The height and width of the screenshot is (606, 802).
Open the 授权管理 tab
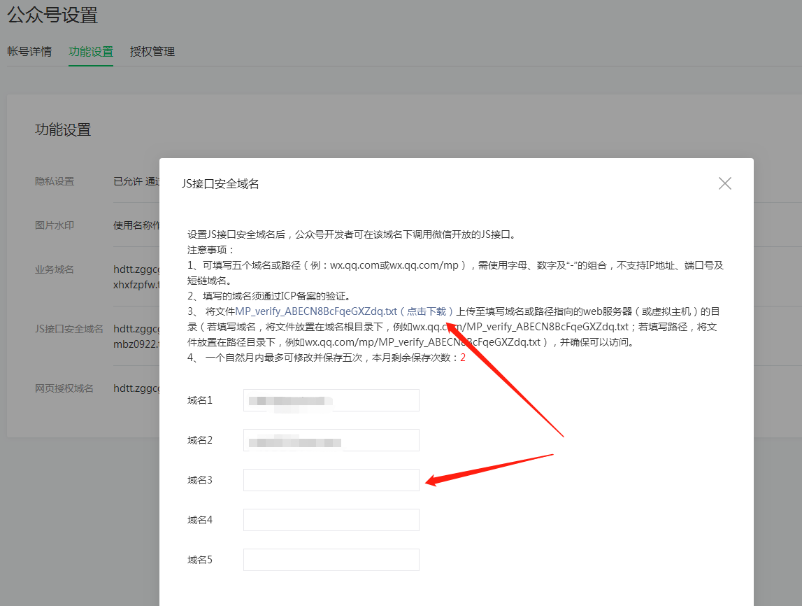[x=152, y=52]
